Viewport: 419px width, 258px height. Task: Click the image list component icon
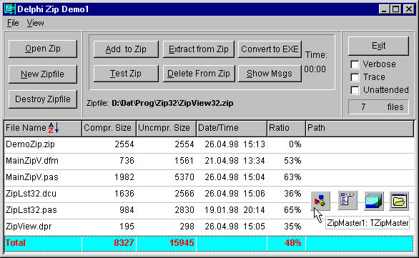point(375,201)
